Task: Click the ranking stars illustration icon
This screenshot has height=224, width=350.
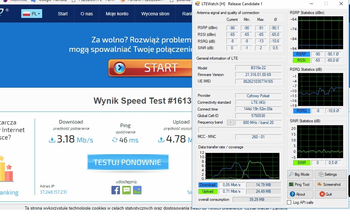Action: coord(6,168)
